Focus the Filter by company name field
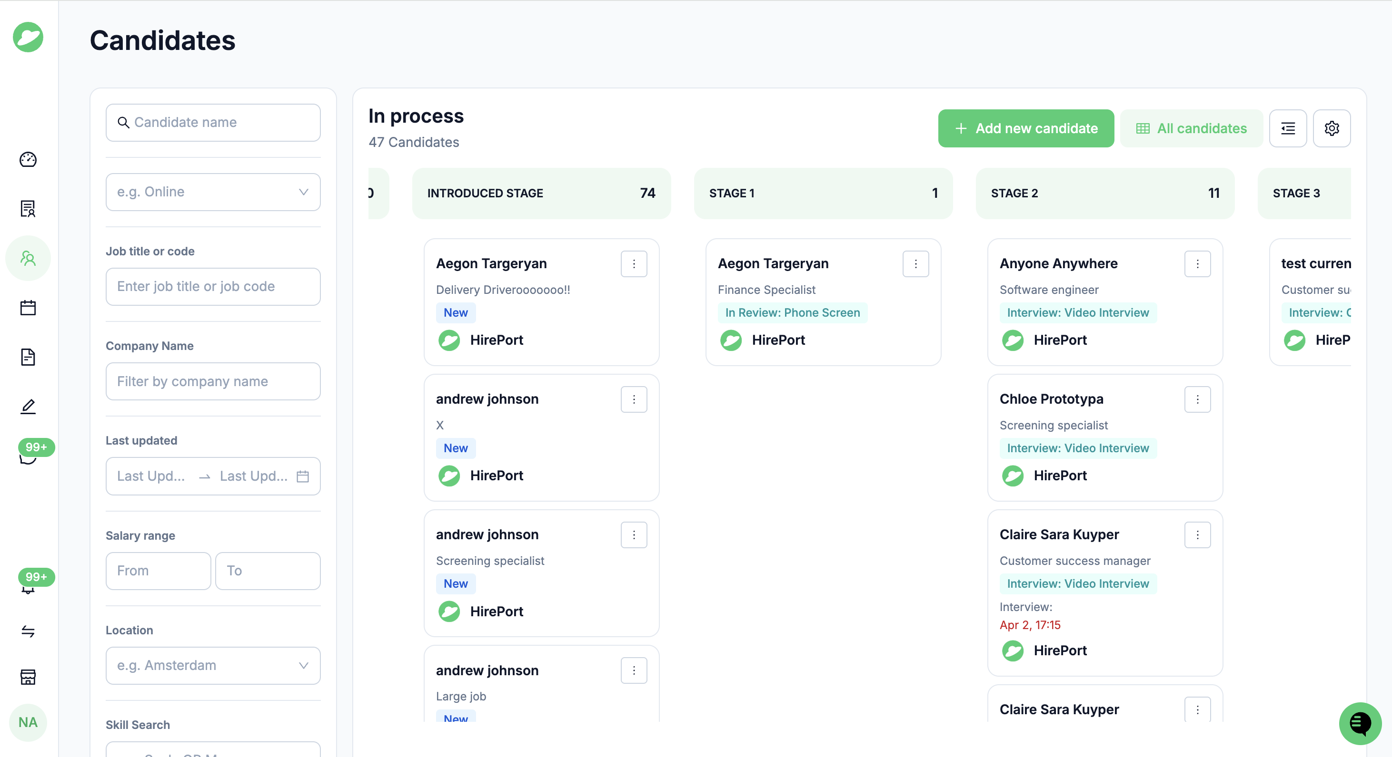1392x757 pixels. point(213,381)
